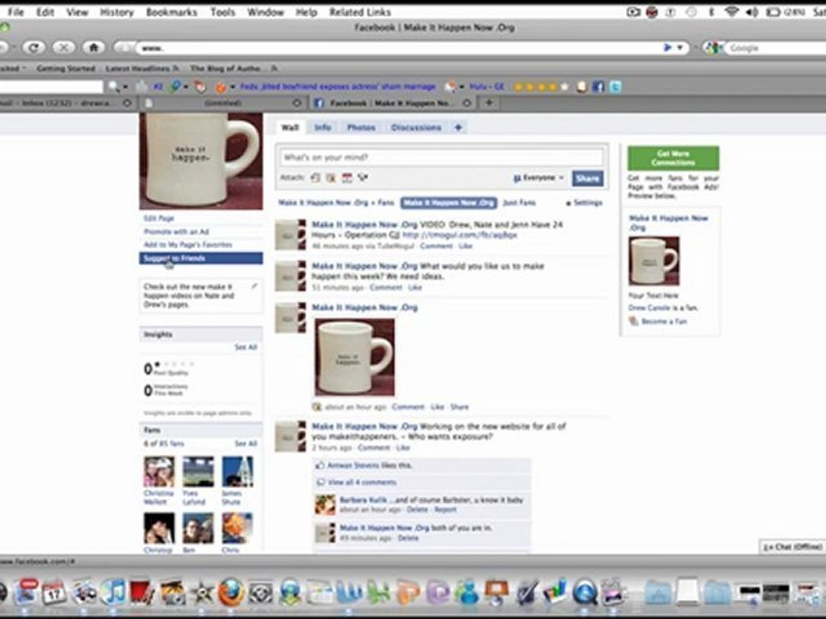
Task: Open the mug photo in the wall post
Action: click(354, 357)
